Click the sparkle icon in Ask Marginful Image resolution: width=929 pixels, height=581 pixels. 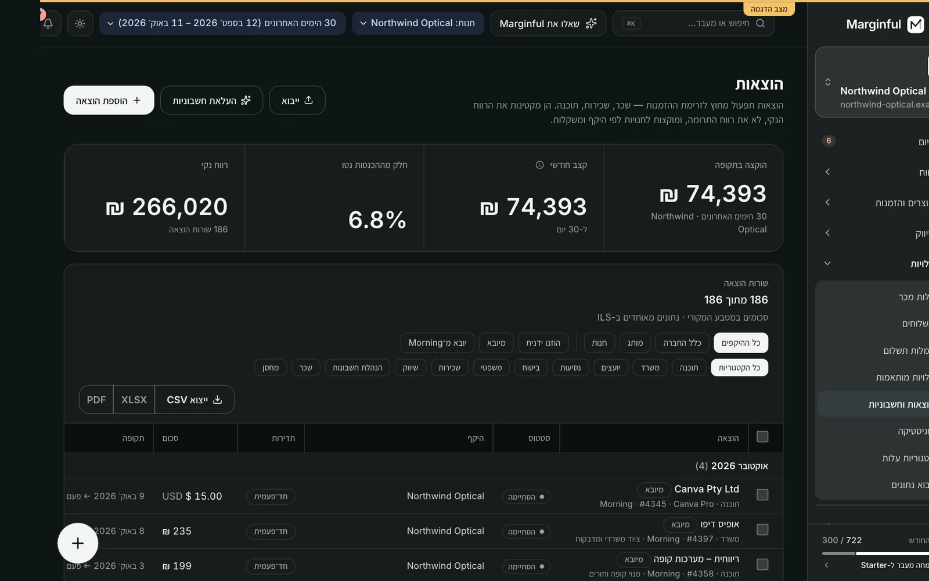(590, 23)
